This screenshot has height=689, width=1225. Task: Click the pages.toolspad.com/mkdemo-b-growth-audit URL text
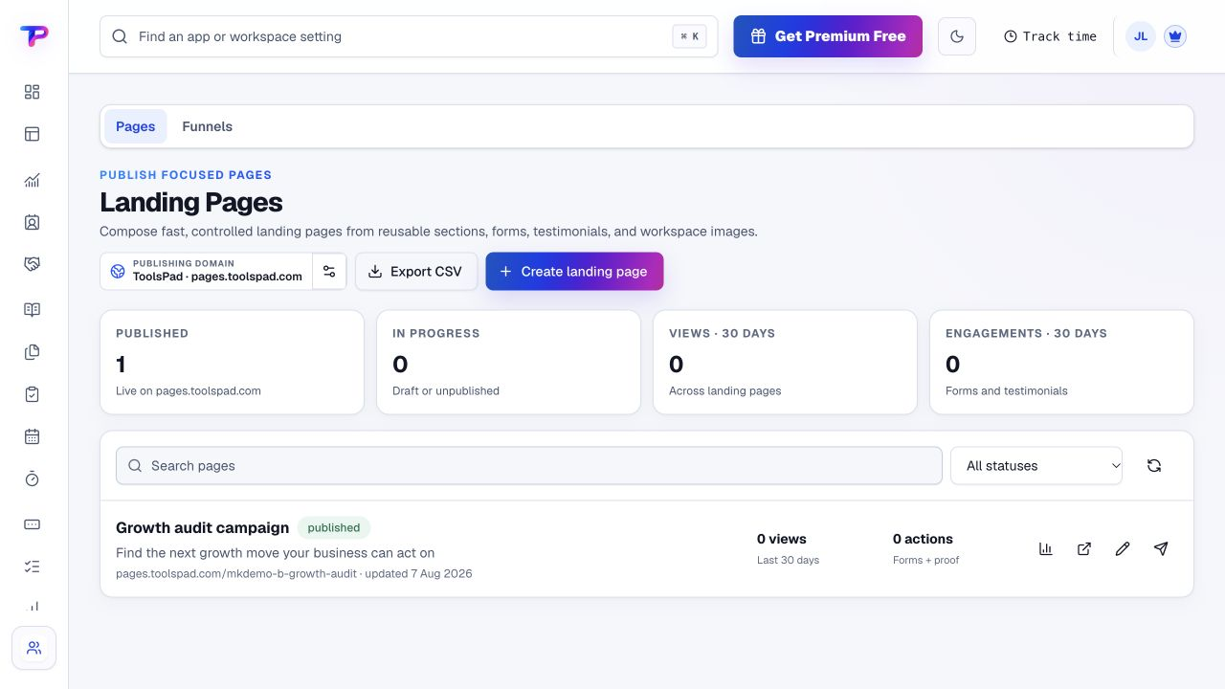236,573
